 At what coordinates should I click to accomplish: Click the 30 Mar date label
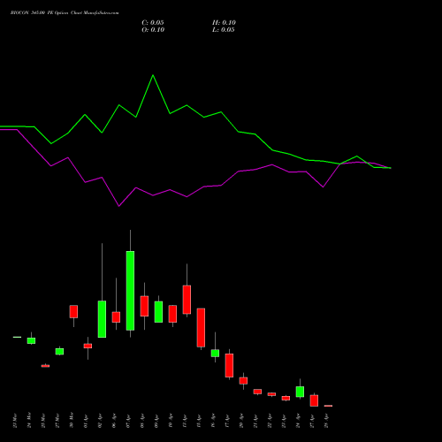coord(72,420)
